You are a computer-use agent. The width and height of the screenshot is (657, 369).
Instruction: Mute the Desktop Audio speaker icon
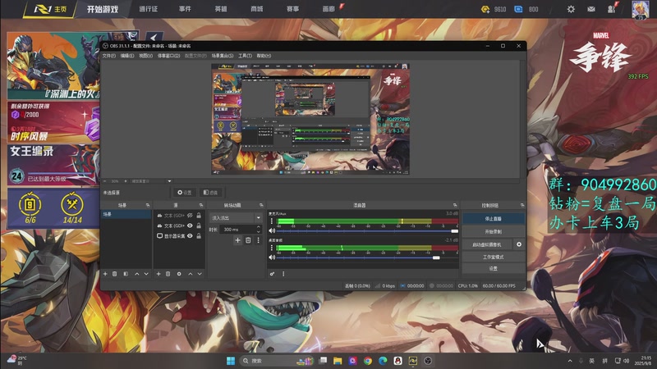272,257
